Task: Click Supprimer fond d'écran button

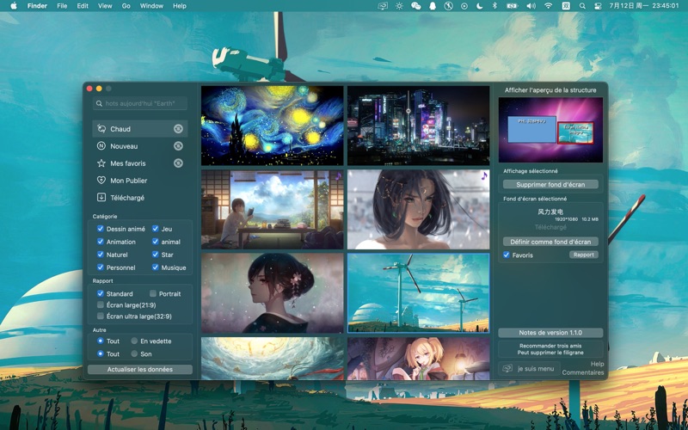Action: point(550,184)
